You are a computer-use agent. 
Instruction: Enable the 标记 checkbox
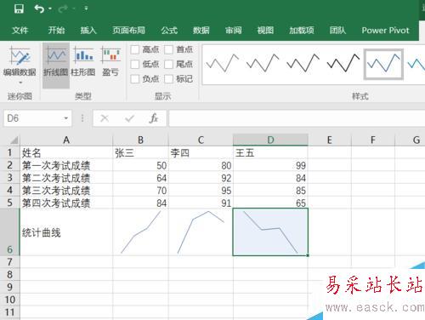(168, 78)
